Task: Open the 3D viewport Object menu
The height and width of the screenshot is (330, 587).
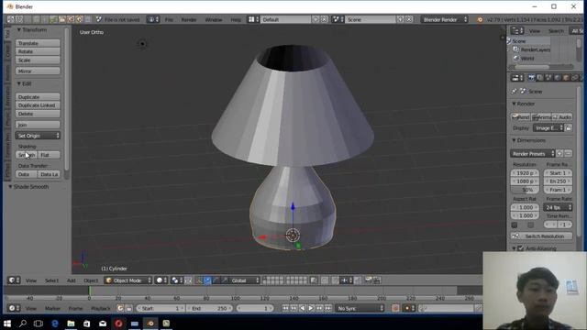Action: [91, 280]
